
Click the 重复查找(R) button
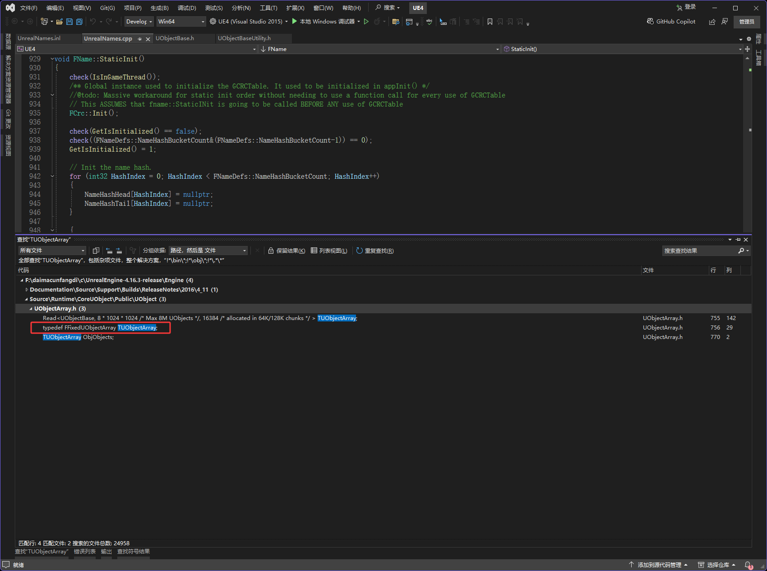[x=375, y=251]
